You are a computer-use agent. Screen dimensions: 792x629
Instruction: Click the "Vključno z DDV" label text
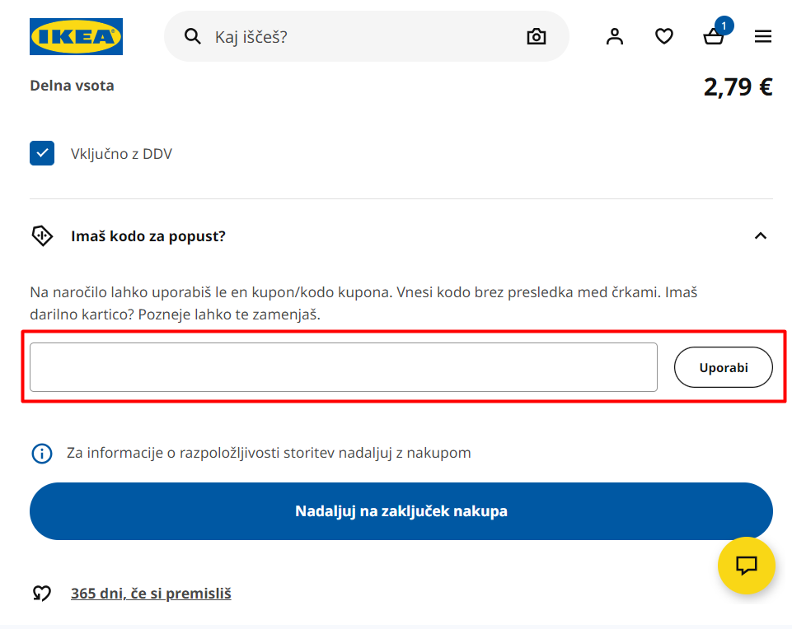tap(121, 154)
